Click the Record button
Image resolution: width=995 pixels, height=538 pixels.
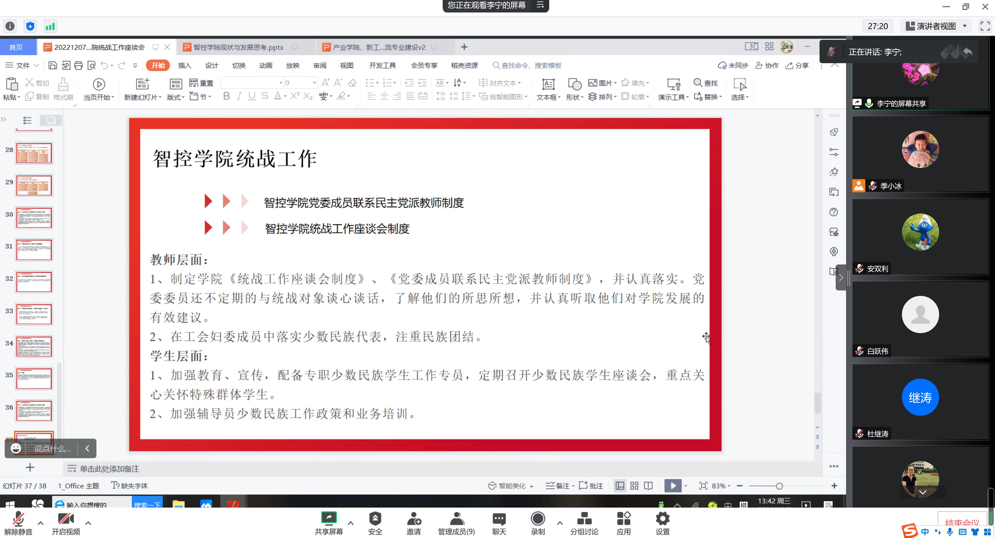coord(538,523)
